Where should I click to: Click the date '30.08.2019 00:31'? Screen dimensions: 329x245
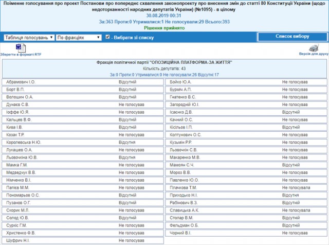(x=163, y=15)
